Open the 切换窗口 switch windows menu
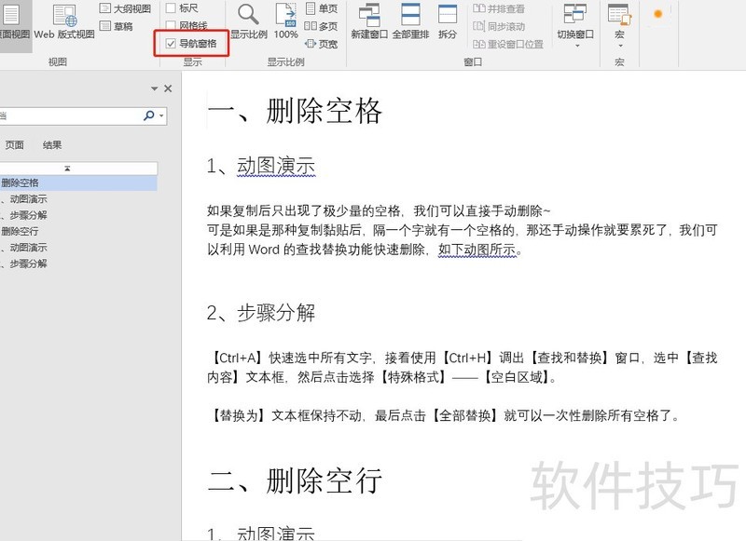This screenshot has width=746, height=541. click(x=575, y=25)
